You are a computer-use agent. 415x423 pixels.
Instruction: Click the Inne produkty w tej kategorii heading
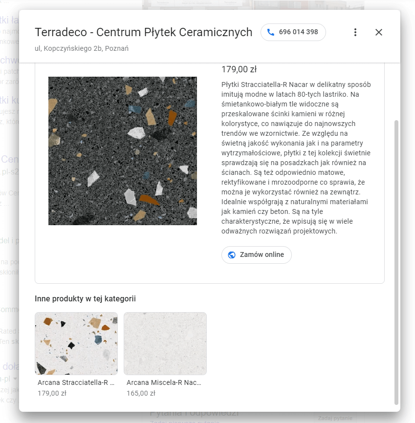click(85, 298)
